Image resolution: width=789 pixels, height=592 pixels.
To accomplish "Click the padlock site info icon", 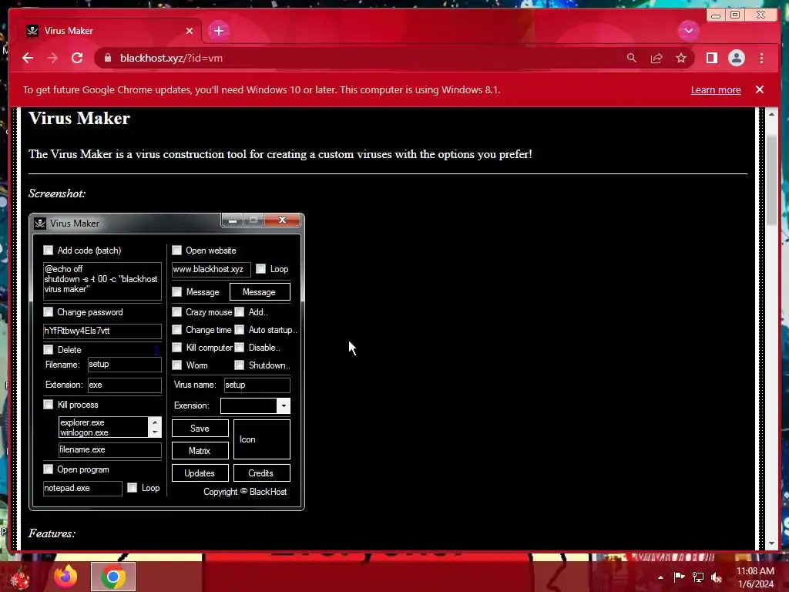I will pyautogui.click(x=108, y=58).
